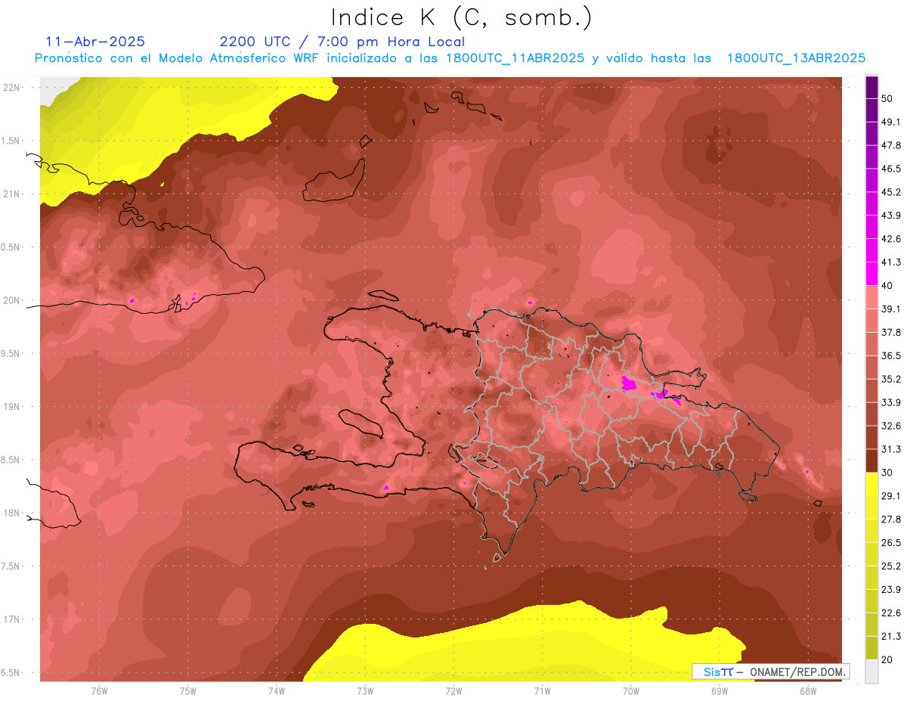Click the largest magenta patch near 70W 19N
907x701 pixels.
click(628, 384)
